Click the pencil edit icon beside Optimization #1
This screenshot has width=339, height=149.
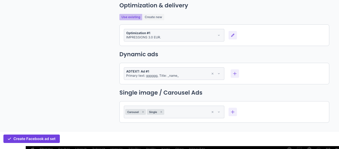coord(232,35)
